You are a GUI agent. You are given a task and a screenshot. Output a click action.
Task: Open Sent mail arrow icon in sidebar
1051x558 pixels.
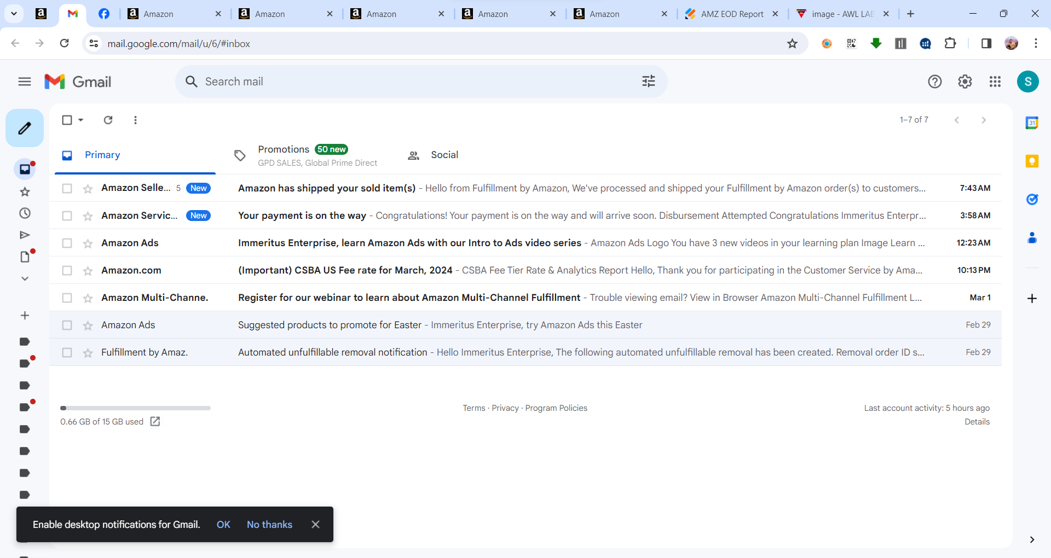[25, 235]
